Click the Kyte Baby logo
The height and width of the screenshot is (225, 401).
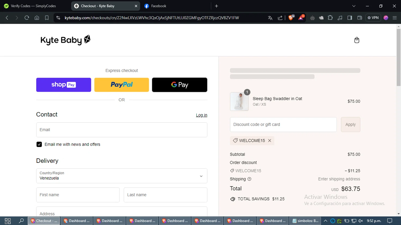click(x=65, y=40)
